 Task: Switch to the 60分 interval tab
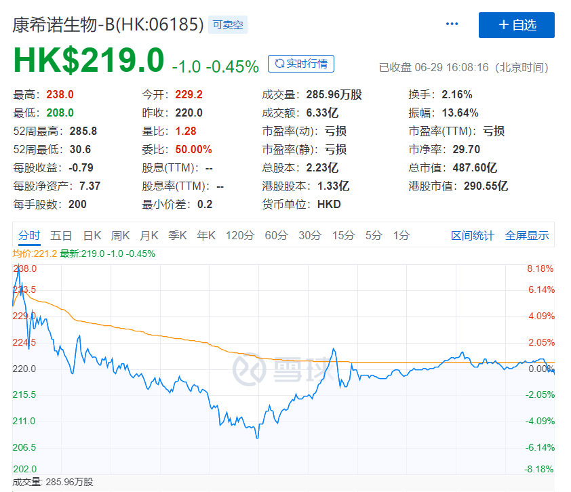tap(276, 236)
